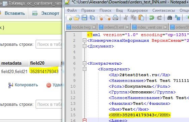Click the Replace icon in toolbar

(178, 18)
